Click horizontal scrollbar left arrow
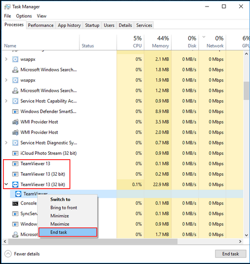This screenshot has height=264, width=250. pos(5,241)
